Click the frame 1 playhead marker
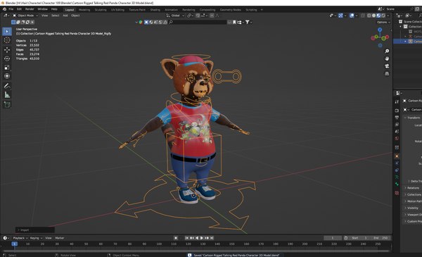The image size is (422, 257). point(15,244)
